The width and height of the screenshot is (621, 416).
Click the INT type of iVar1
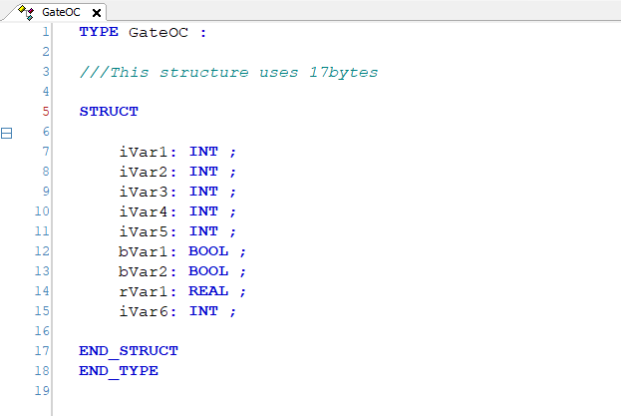pos(203,152)
